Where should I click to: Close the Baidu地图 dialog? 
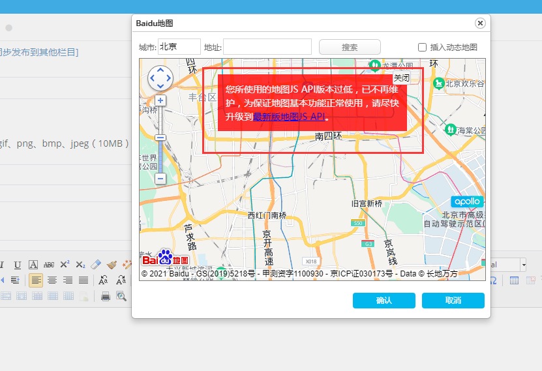point(480,23)
